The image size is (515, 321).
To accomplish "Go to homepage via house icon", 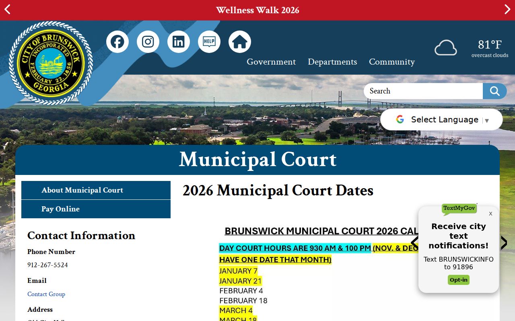I will point(240,42).
